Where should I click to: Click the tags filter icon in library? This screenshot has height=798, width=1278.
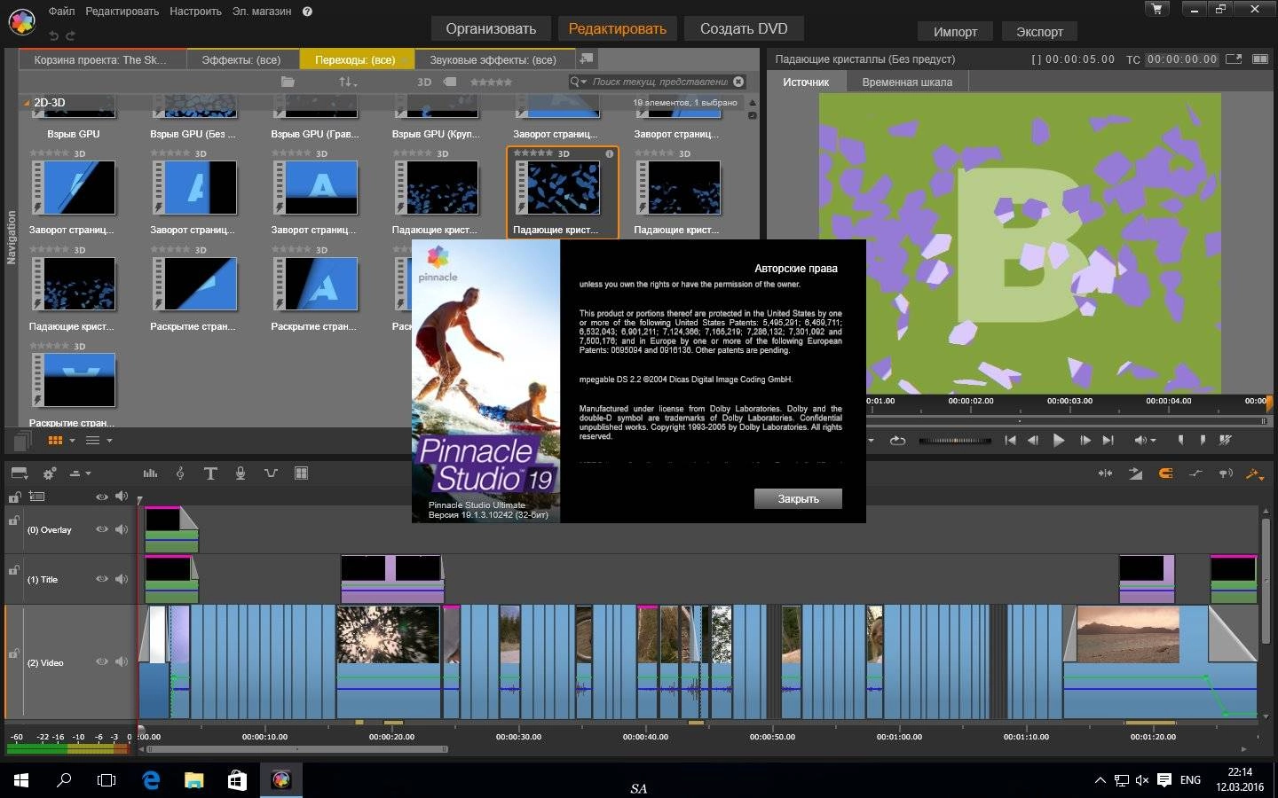[450, 82]
